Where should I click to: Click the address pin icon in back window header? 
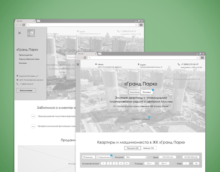tap(78, 31)
